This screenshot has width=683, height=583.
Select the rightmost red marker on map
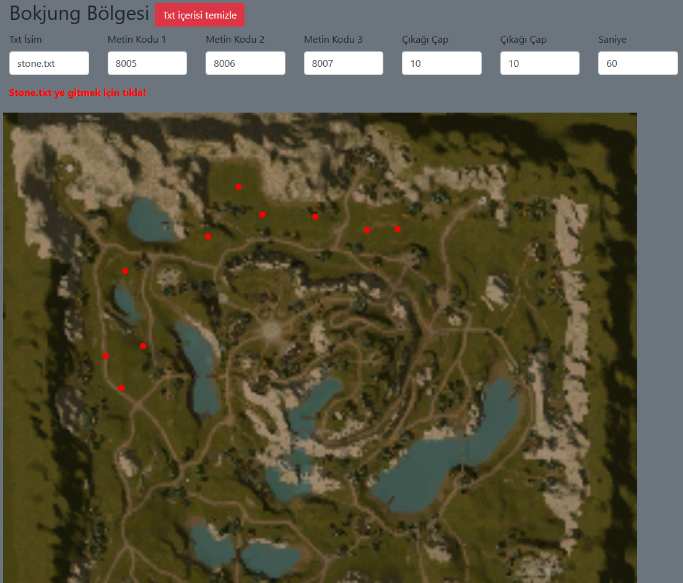tap(398, 229)
